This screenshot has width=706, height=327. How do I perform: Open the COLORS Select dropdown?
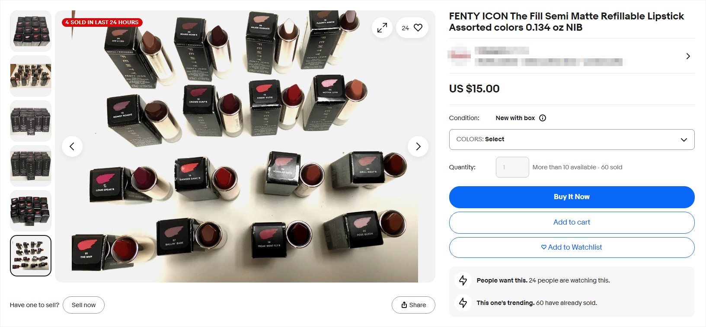[572, 139]
